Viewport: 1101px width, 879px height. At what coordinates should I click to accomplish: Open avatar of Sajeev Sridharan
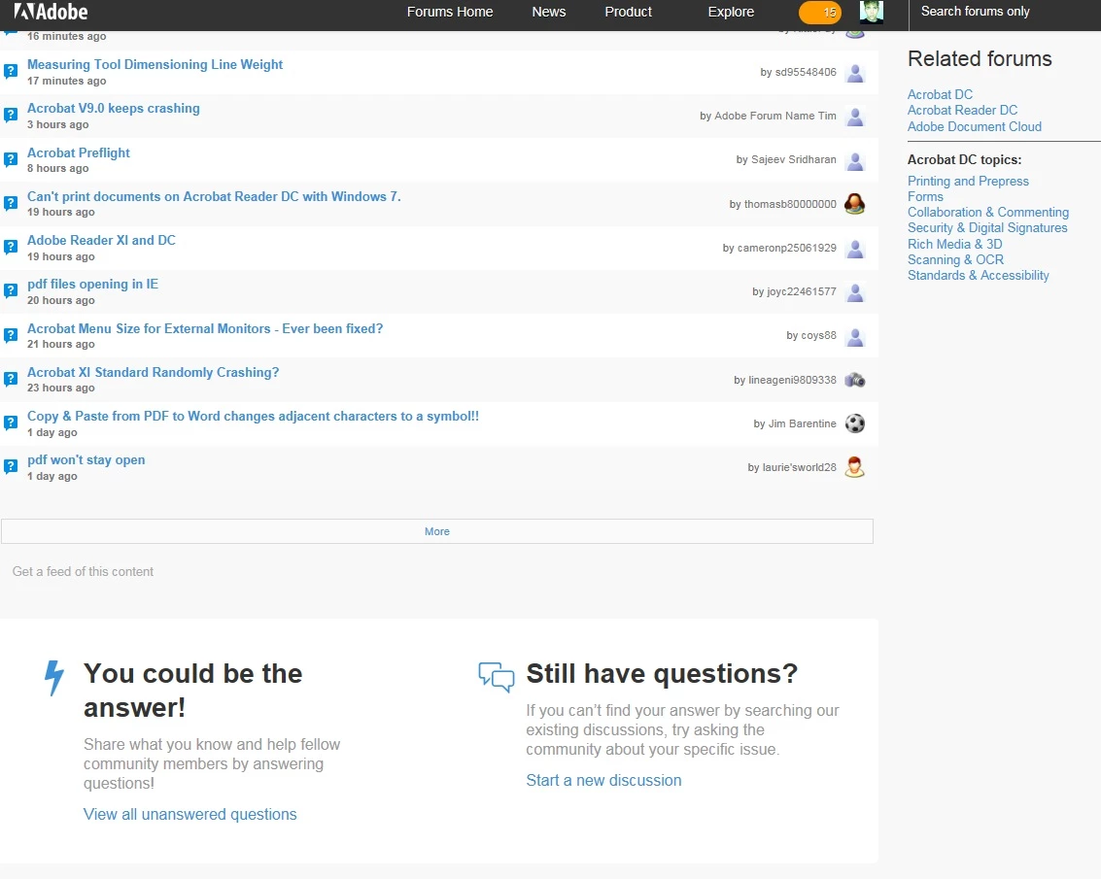click(854, 160)
